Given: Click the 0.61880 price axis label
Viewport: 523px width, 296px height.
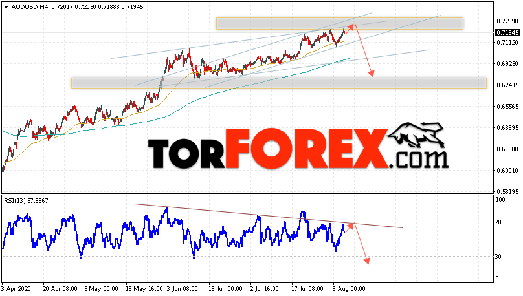Looking at the screenshot, I should coord(507,149).
